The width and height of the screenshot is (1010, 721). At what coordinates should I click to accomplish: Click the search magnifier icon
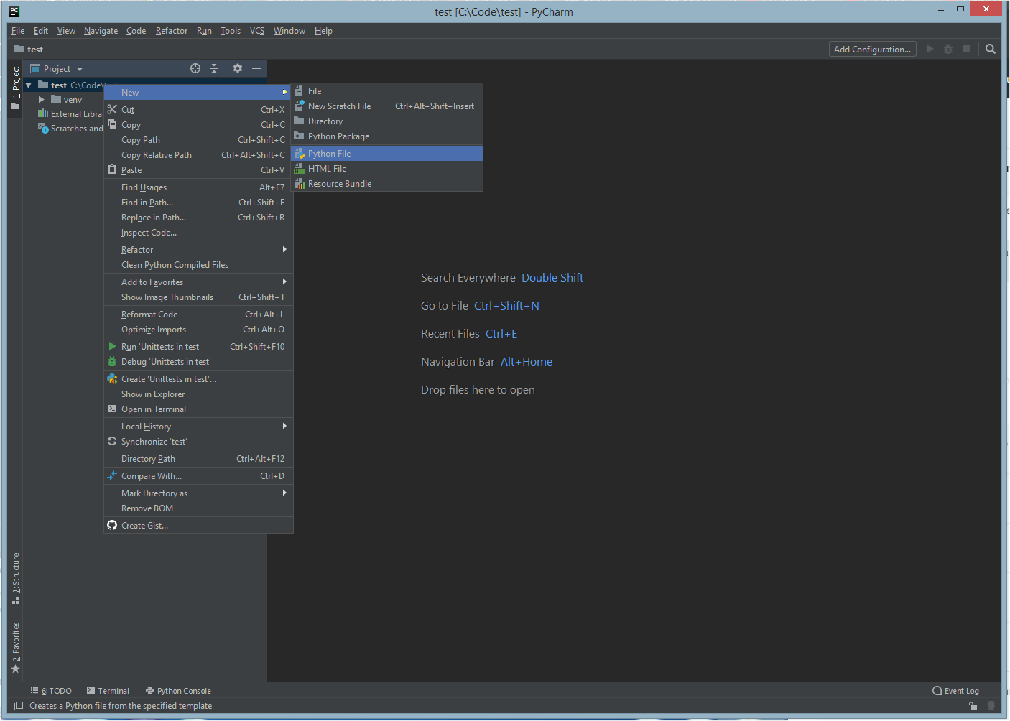pyautogui.click(x=991, y=49)
